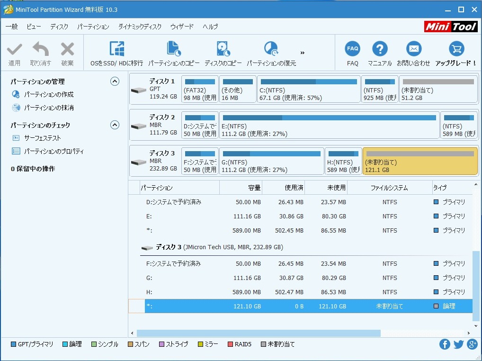The image size is (482, 361).
Task: Open the パーティションのコピー tool
Action: tap(174, 49)
